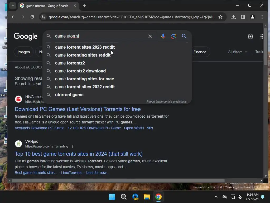Click the Chrome forward arrow button

23,17
